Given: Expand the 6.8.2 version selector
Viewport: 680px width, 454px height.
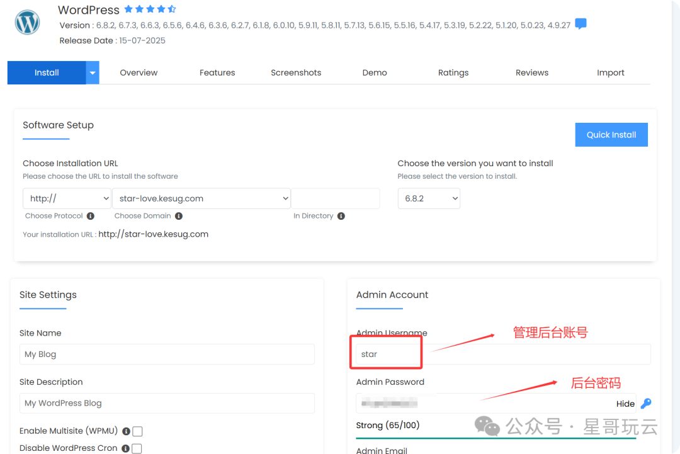Looking at the screenshot, I should [429, 198].
